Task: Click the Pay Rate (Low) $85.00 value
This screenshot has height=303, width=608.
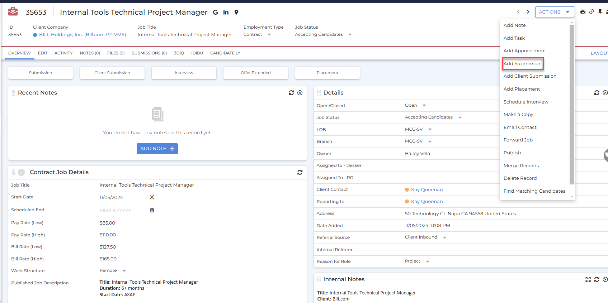Action: tap(107, 223)
